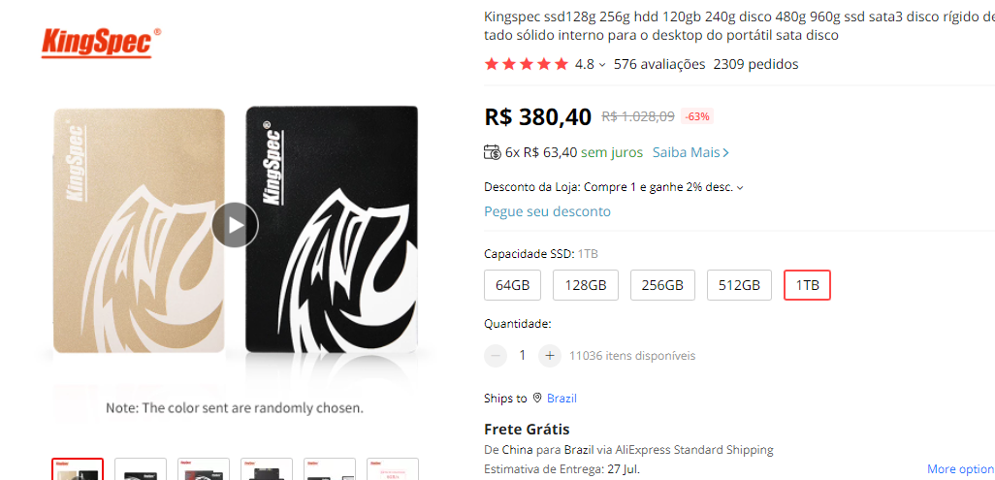
Task: Open More options for shipping
Action: click(961, 469)
